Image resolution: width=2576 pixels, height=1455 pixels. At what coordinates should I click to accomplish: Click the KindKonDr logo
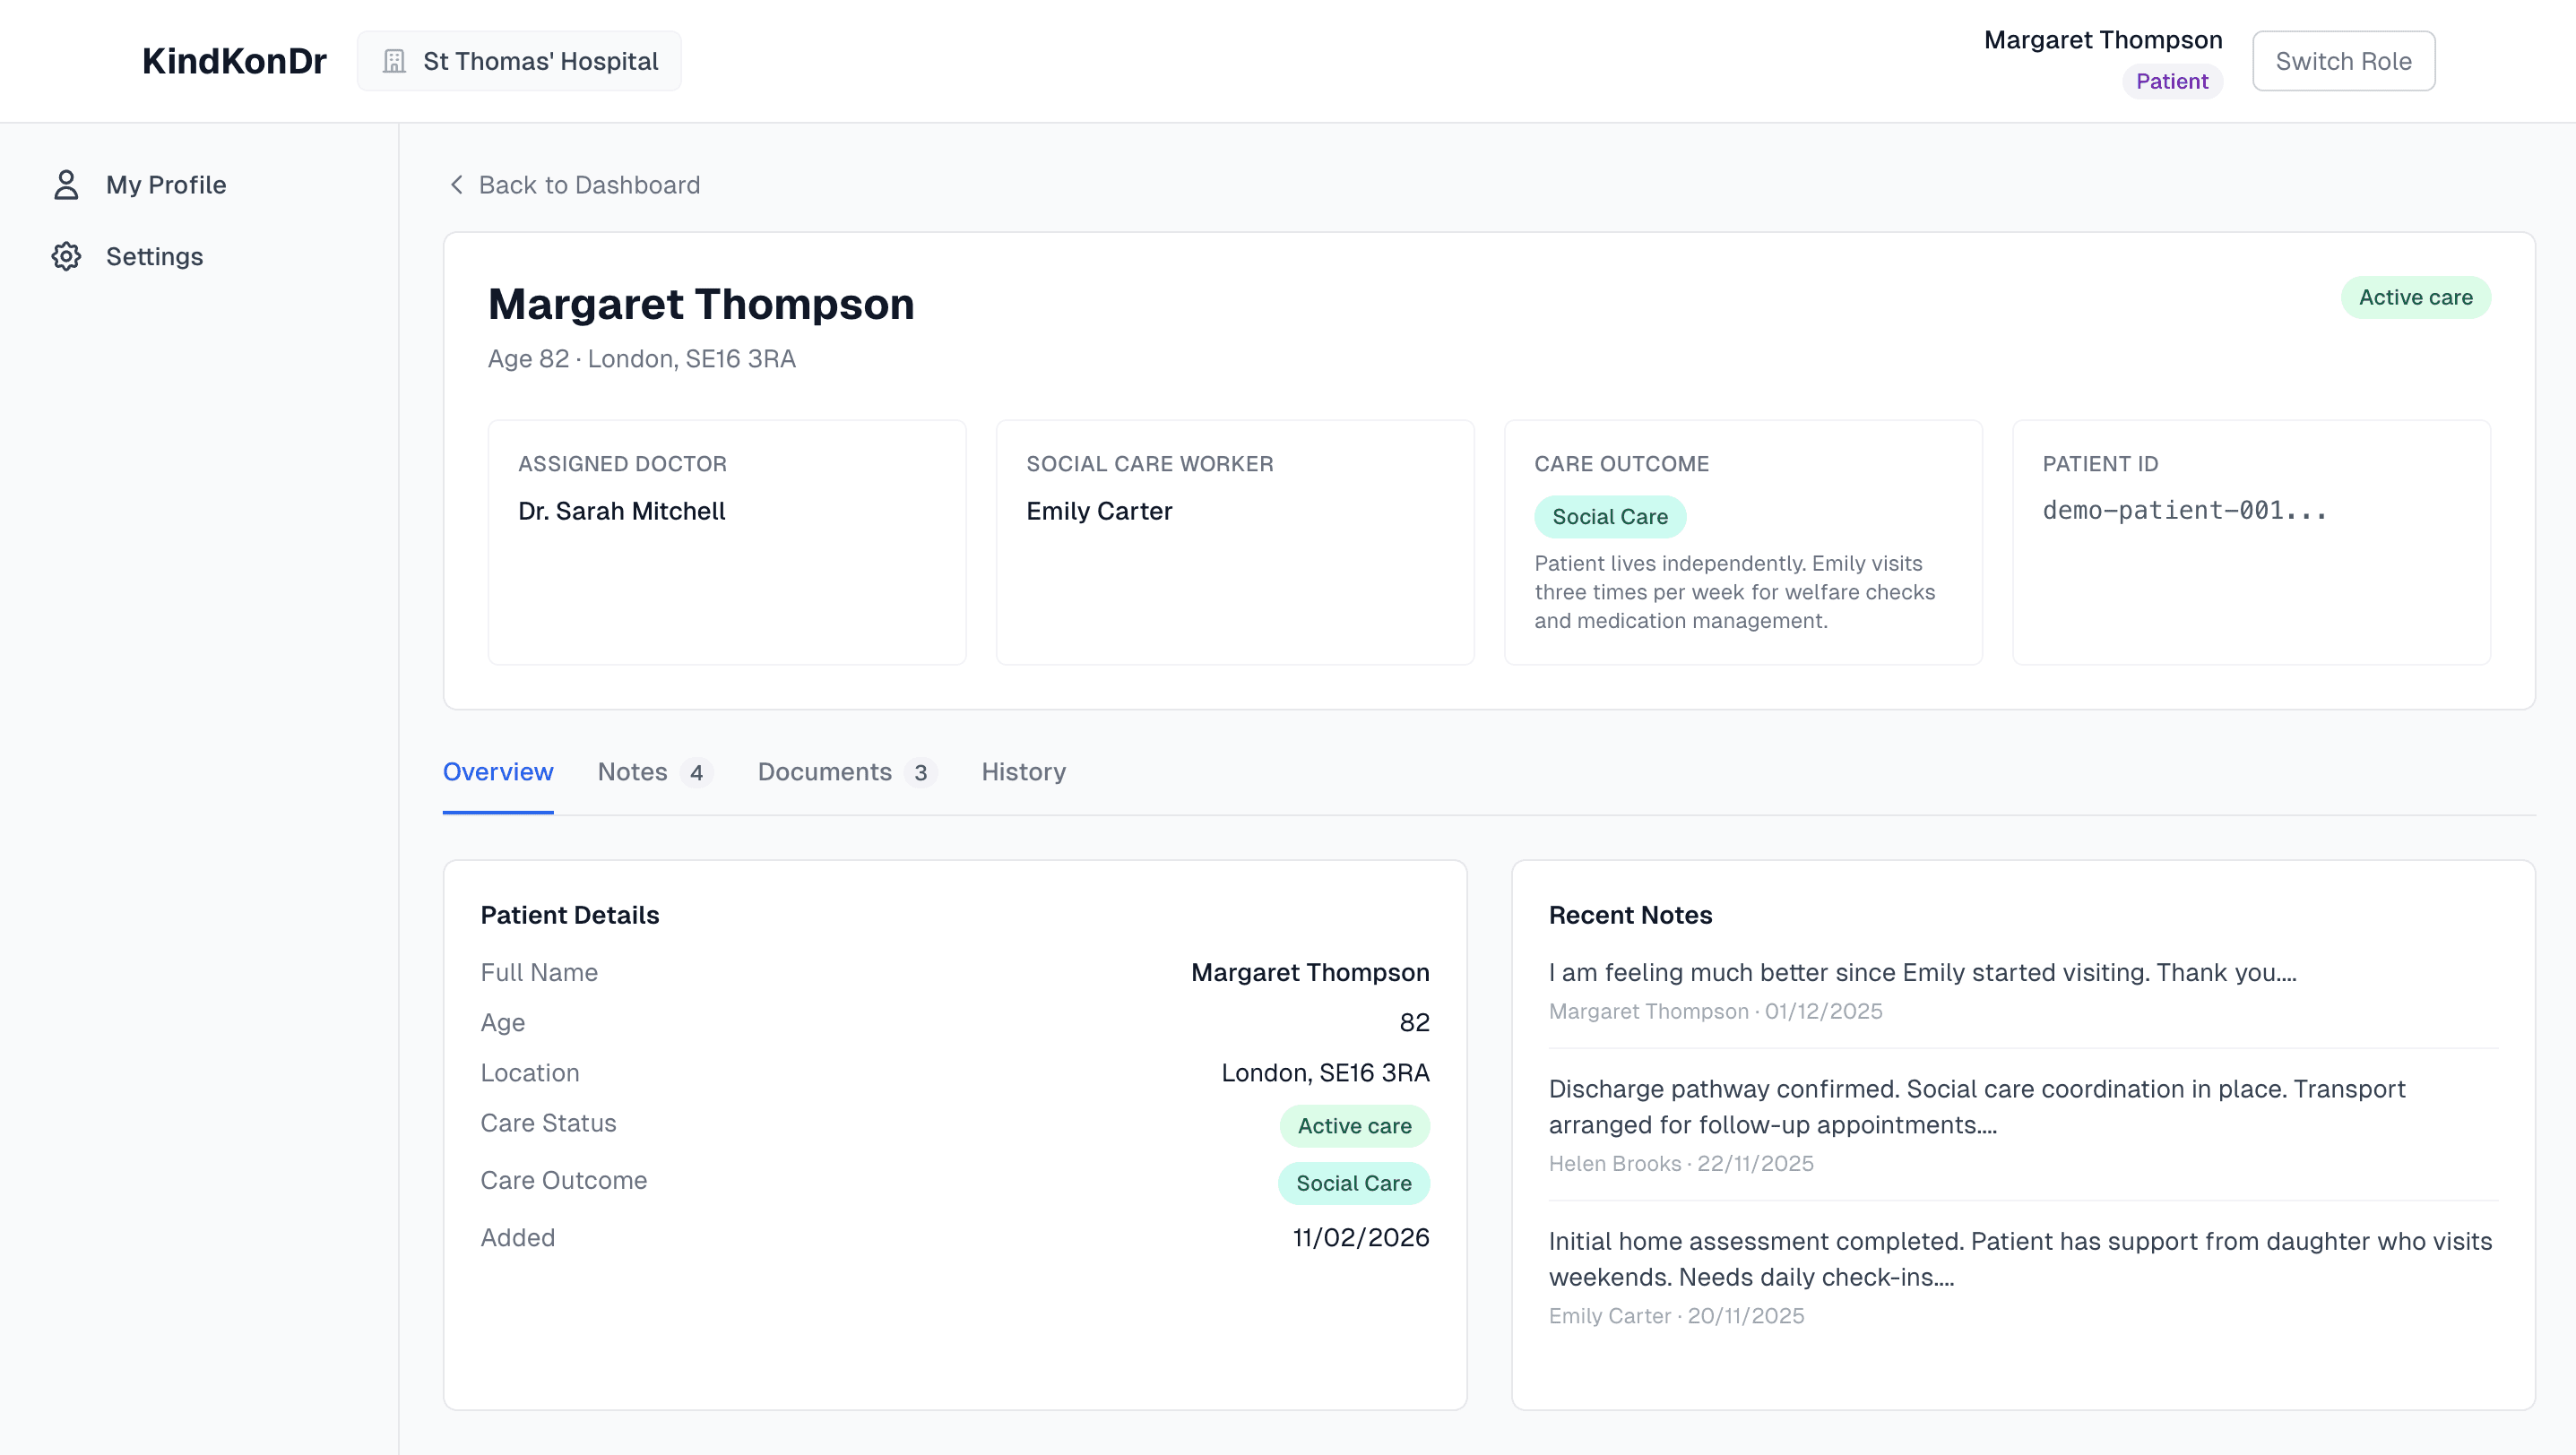coord(234,62)
